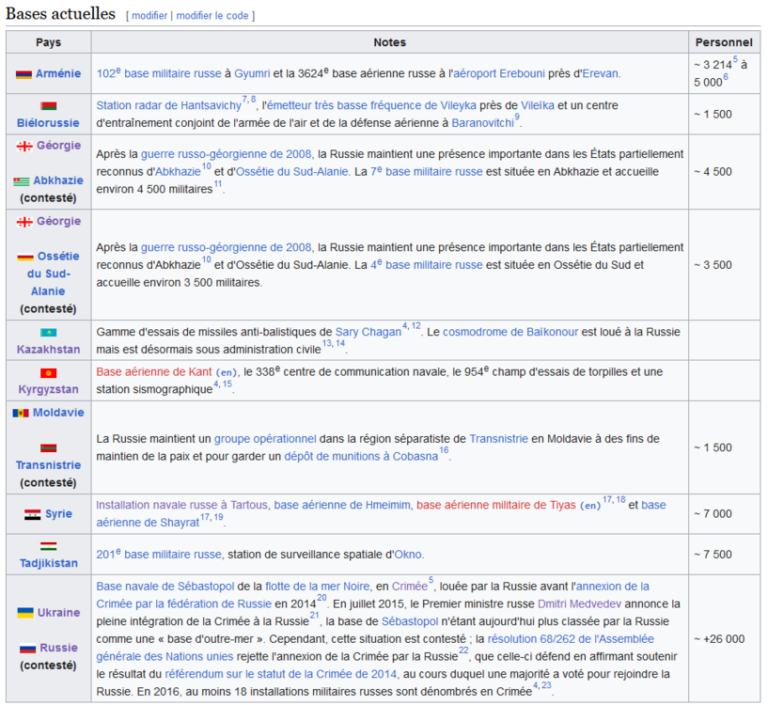Screen dimensions: 768x705
Task: Click the Moldova flag icon
Action: click(22, 412)
